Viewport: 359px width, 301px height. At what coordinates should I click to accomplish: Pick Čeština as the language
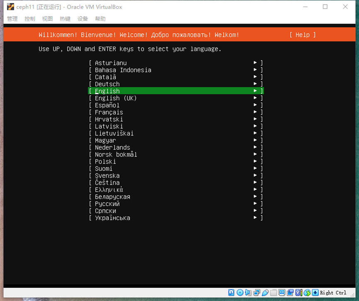(176, 183)
